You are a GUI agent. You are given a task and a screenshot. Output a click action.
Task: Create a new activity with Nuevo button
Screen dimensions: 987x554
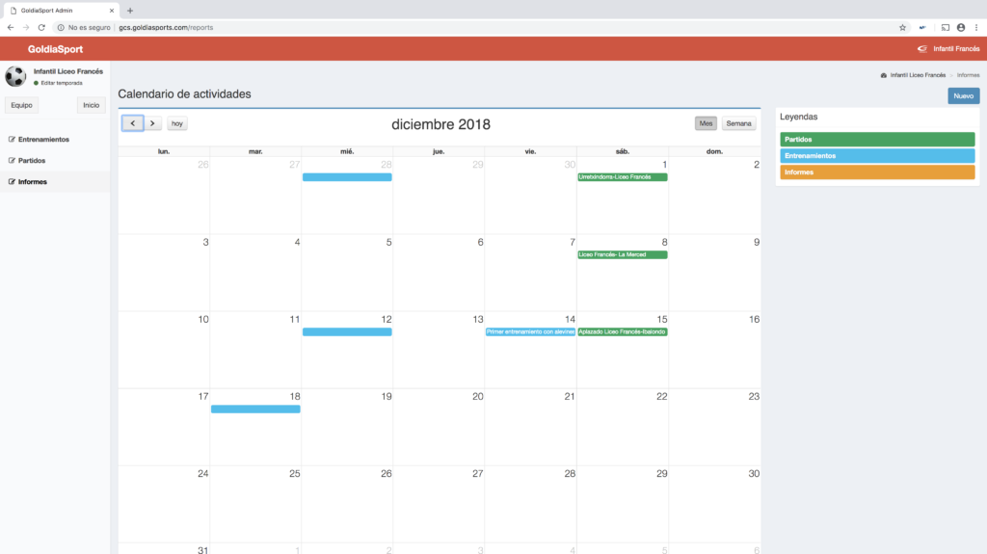tap(963, 95)
